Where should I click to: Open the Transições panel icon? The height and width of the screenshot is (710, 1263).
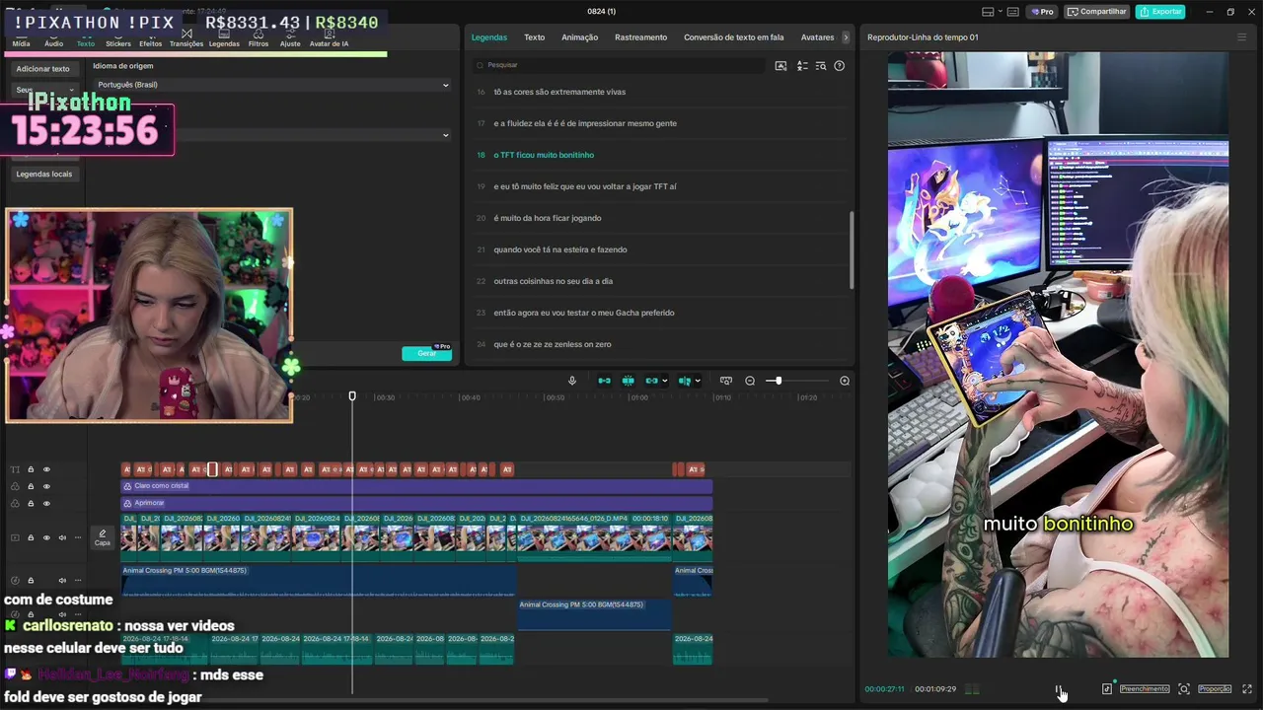pos(186,39)
